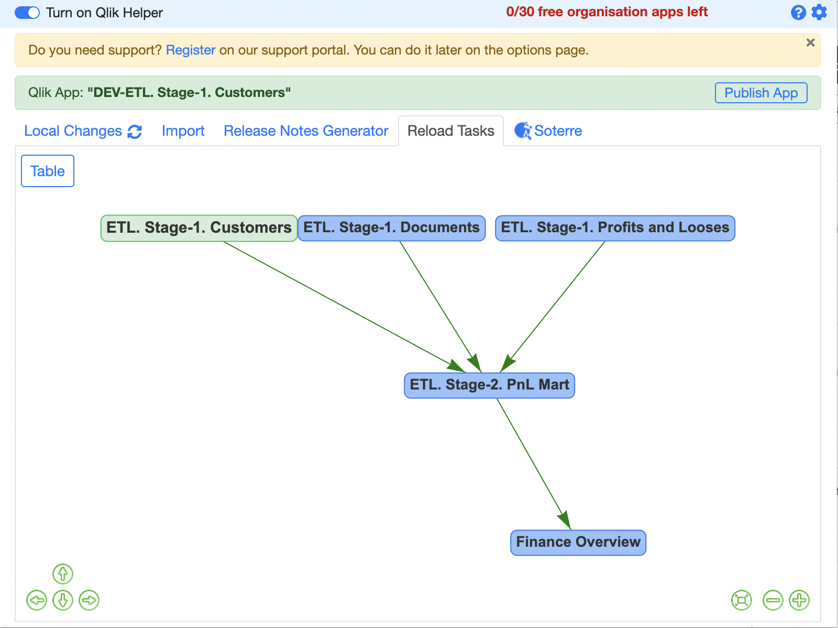Click the fit-to-screen icon
Image resolution: width=838 pixels, height=628 pixels.
click(742, 600)
